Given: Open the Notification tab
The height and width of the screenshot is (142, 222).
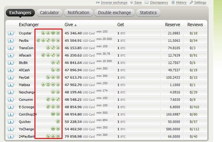Looking at the screenshot, I should coord(78,13).
